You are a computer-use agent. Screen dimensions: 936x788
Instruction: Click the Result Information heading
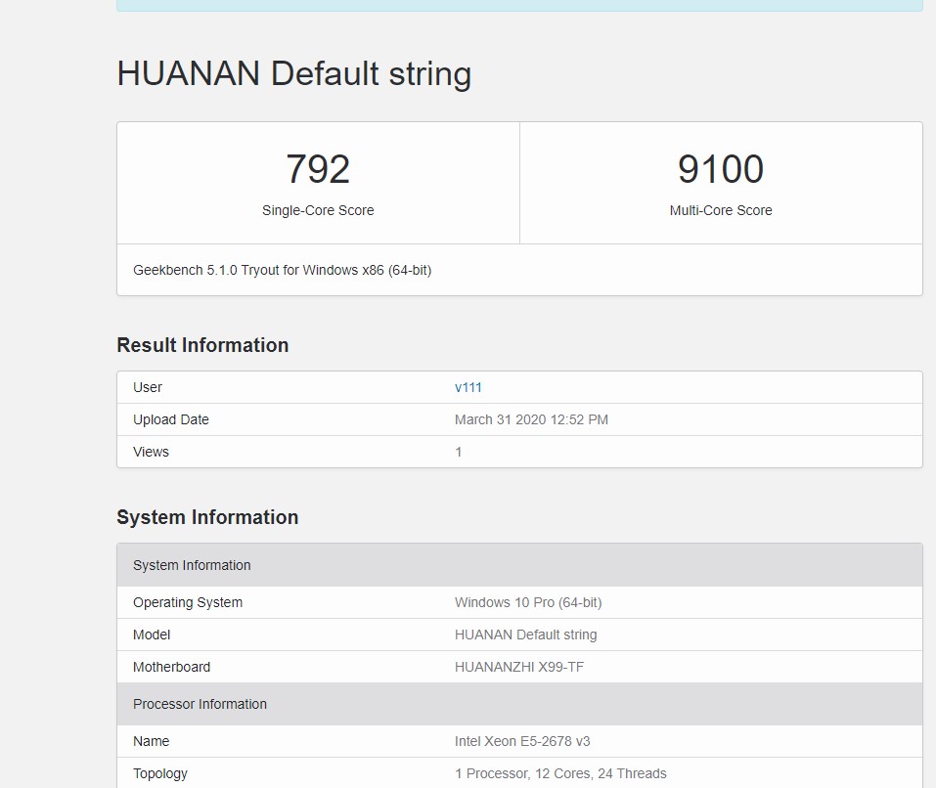202,345
